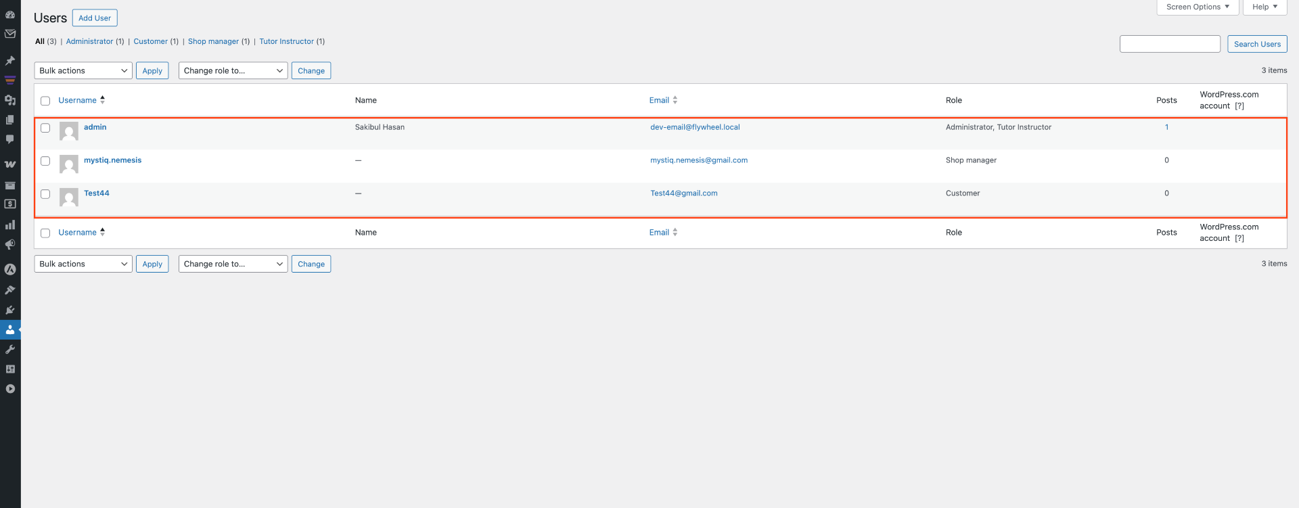Viewport: 1299px width, 508px height.
Task: Focus the user search input field
Action: point(1170,44)
